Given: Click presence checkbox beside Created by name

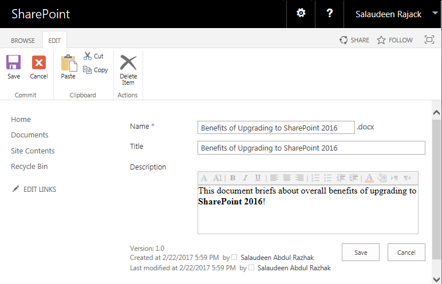Looking at the screenshot, I should [x=234, y=257].
